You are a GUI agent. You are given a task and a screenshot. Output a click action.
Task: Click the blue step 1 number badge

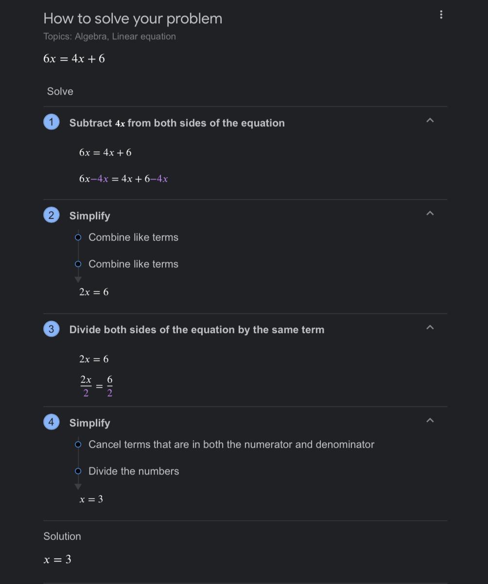point(52,122)
